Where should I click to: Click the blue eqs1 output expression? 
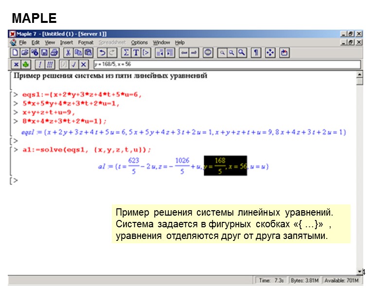click(184, 132)
